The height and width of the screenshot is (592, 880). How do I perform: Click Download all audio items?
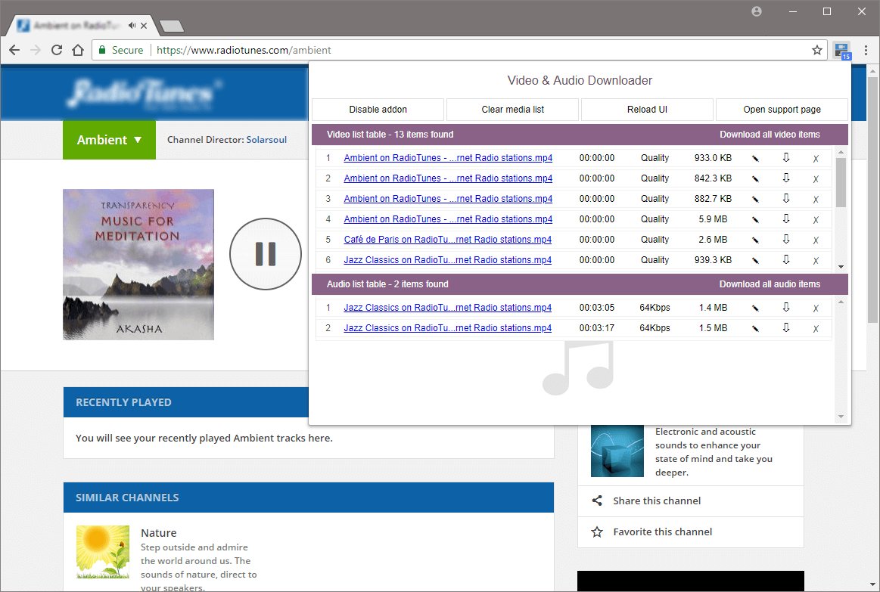click(x=770, y=284)
